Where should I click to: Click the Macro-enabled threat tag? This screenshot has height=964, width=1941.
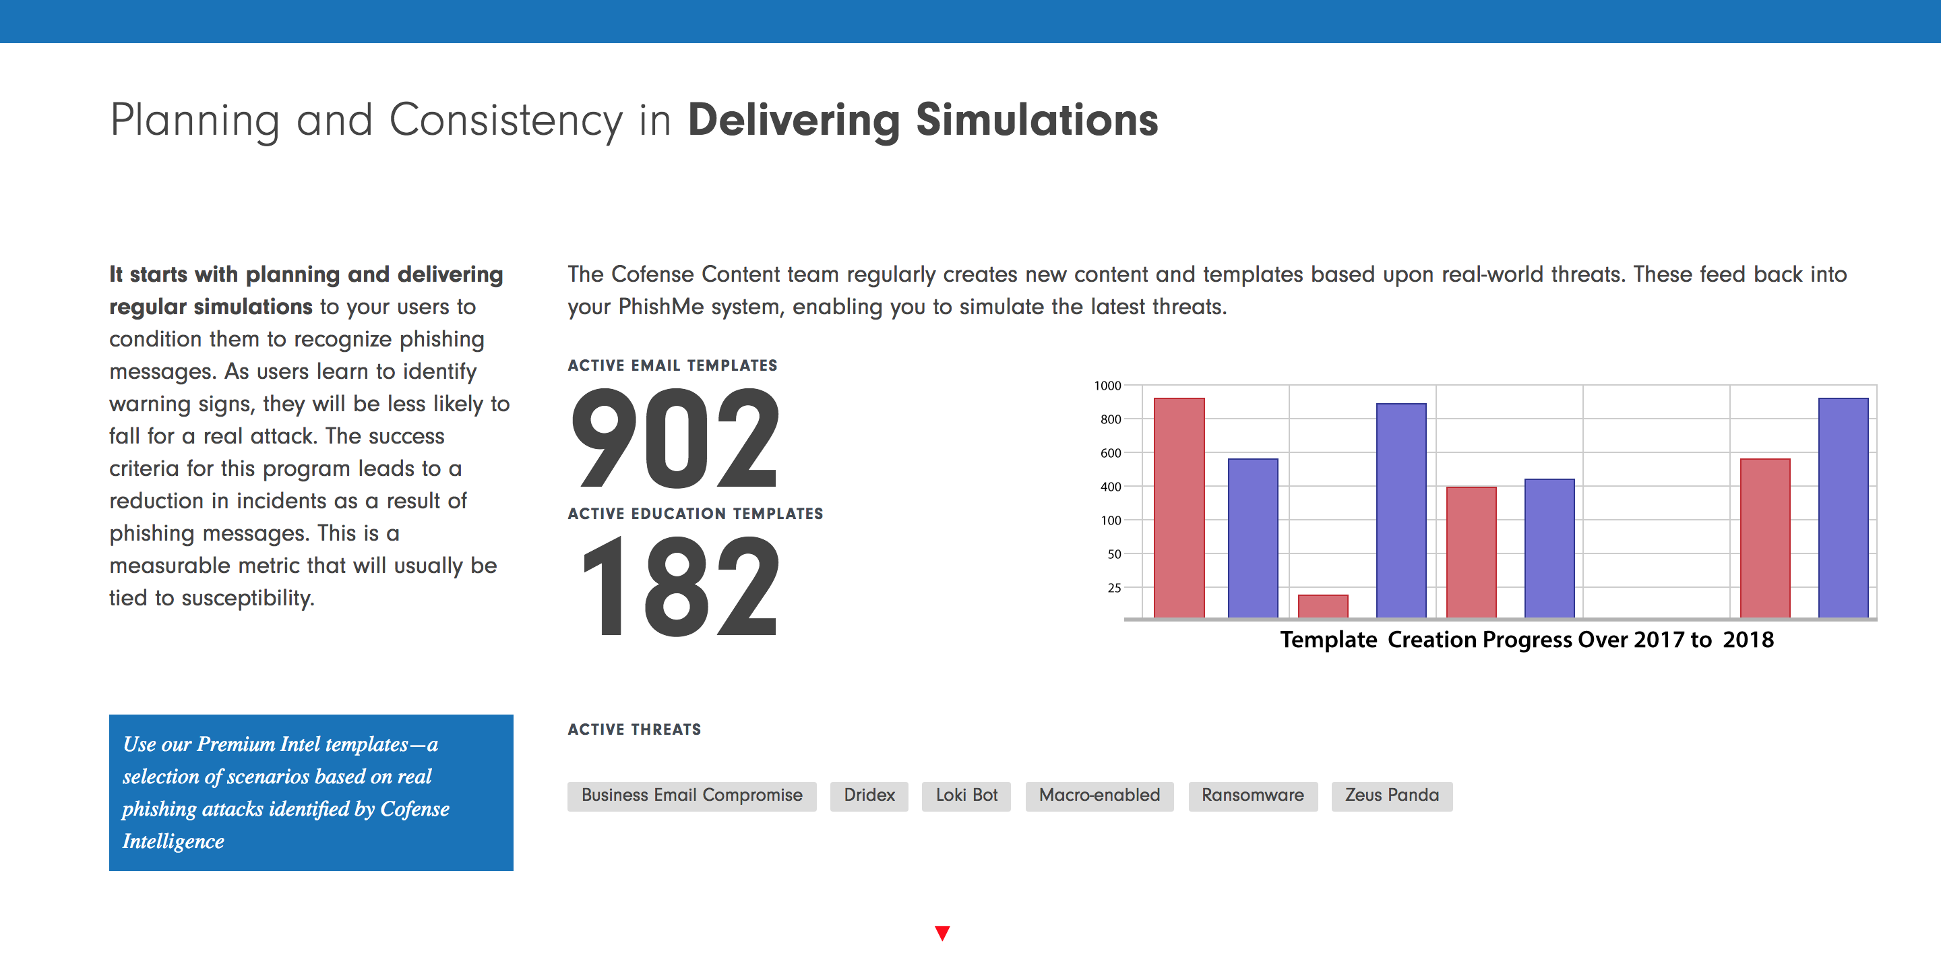point(1099,795)
